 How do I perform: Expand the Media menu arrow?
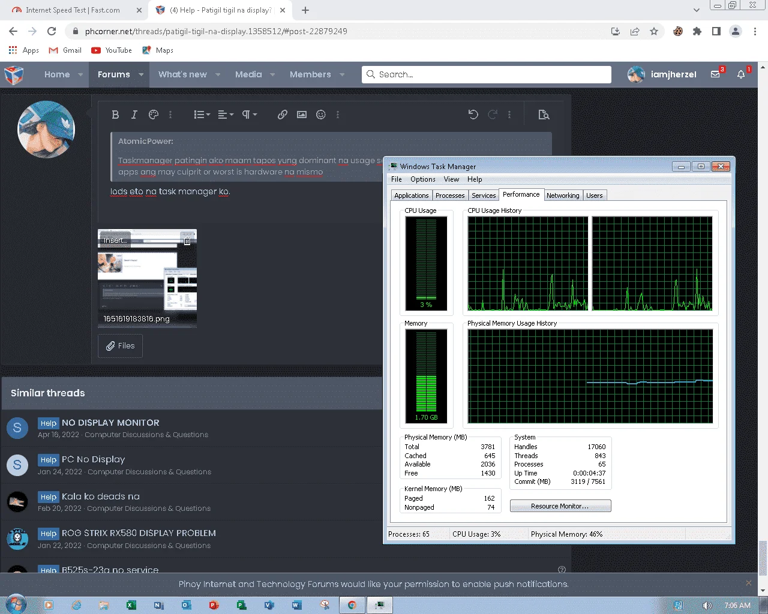point(272,74)
